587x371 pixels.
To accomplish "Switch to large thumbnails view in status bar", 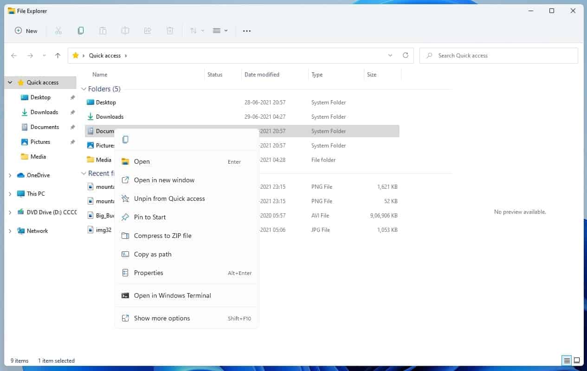I will point(577,360).
